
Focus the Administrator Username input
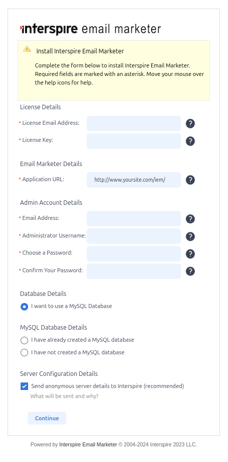point(134,237)
